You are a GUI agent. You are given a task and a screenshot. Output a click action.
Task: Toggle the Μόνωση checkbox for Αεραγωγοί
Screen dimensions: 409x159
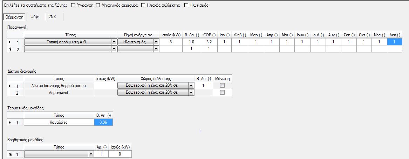tap(222, 93)
